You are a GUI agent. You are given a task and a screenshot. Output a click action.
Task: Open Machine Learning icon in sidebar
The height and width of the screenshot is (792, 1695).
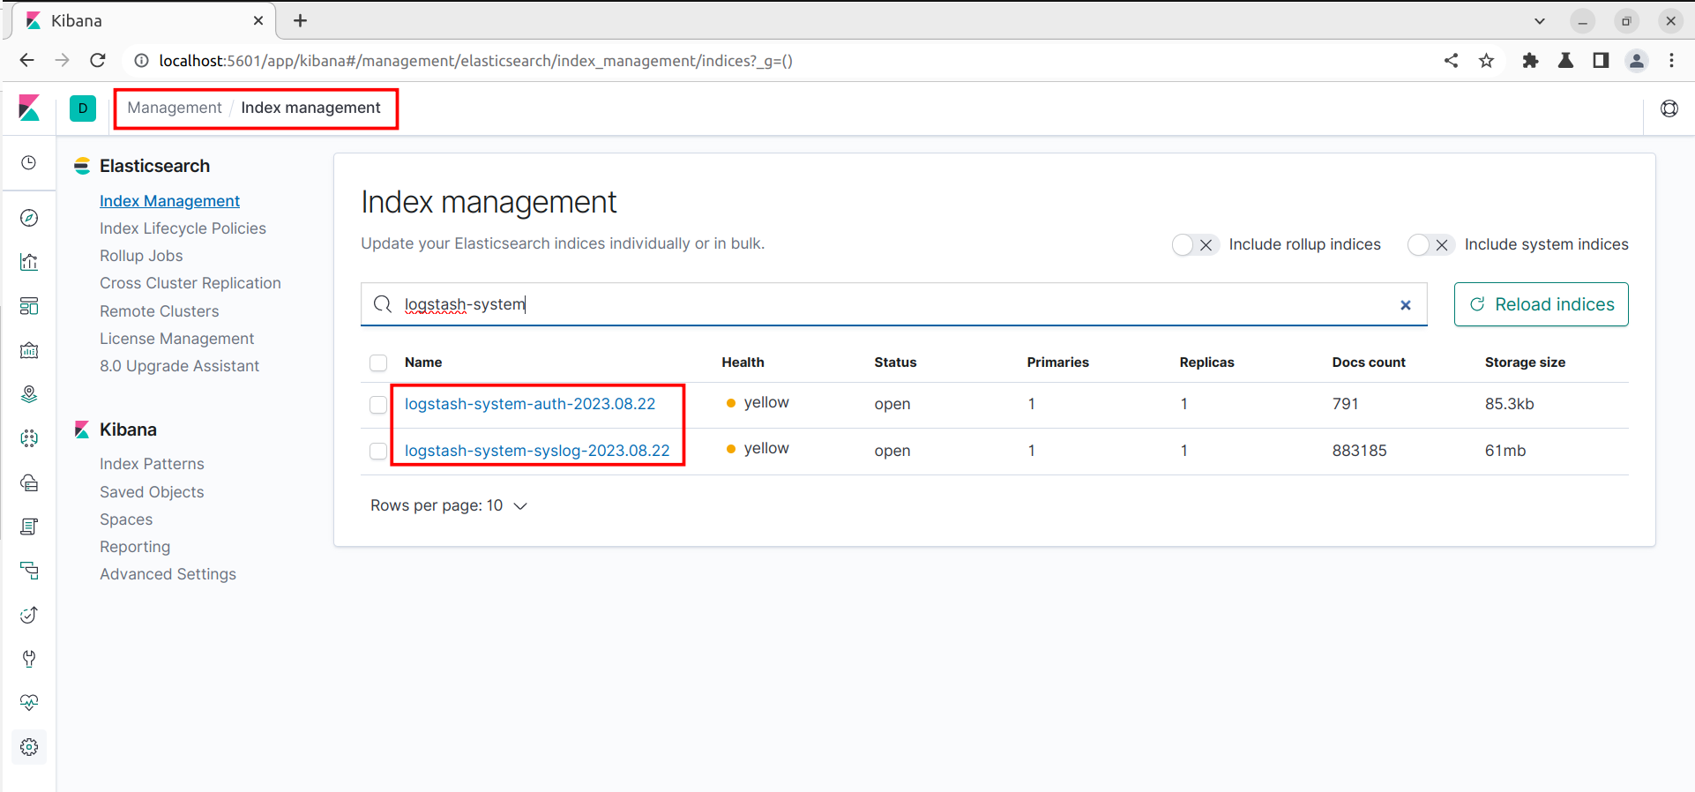pos(29,438)
